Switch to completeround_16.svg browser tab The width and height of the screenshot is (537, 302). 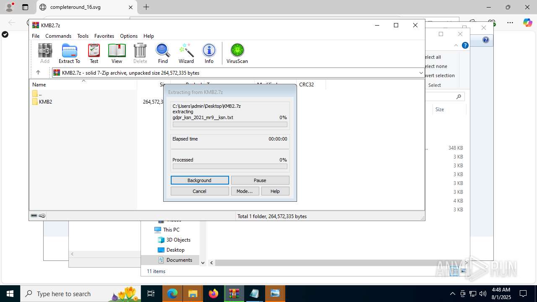point(86,7)
